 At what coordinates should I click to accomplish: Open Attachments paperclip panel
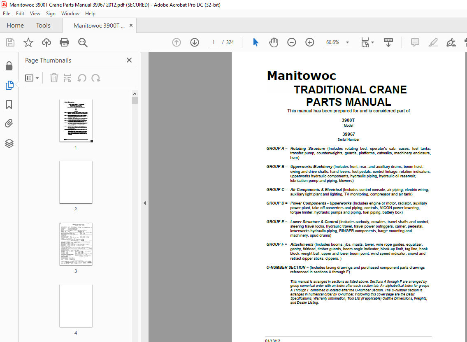coord(9,123)
